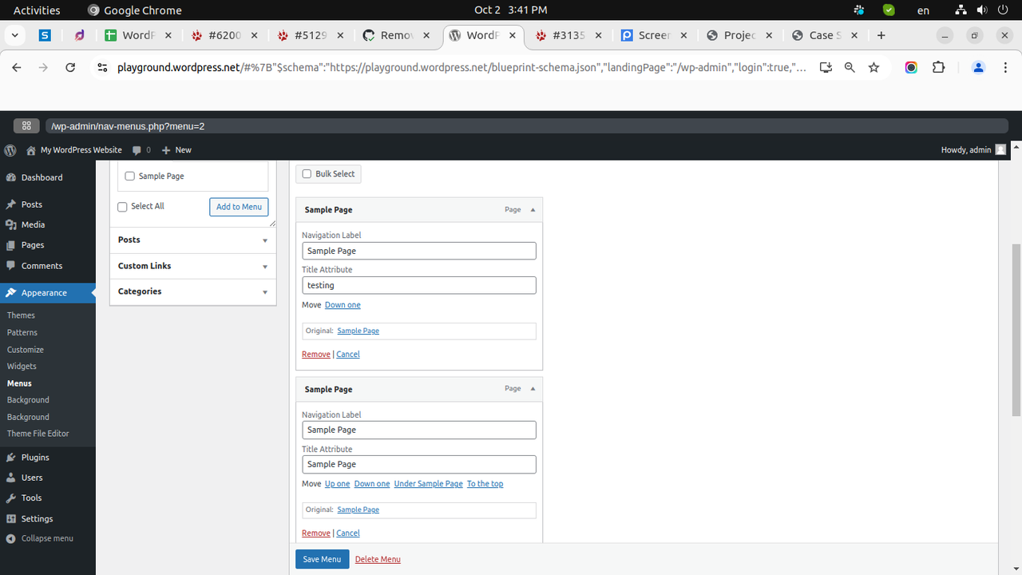Reload the page in Chrome
This screenshot has height=575, width=1022.
[x=70, y=68]
